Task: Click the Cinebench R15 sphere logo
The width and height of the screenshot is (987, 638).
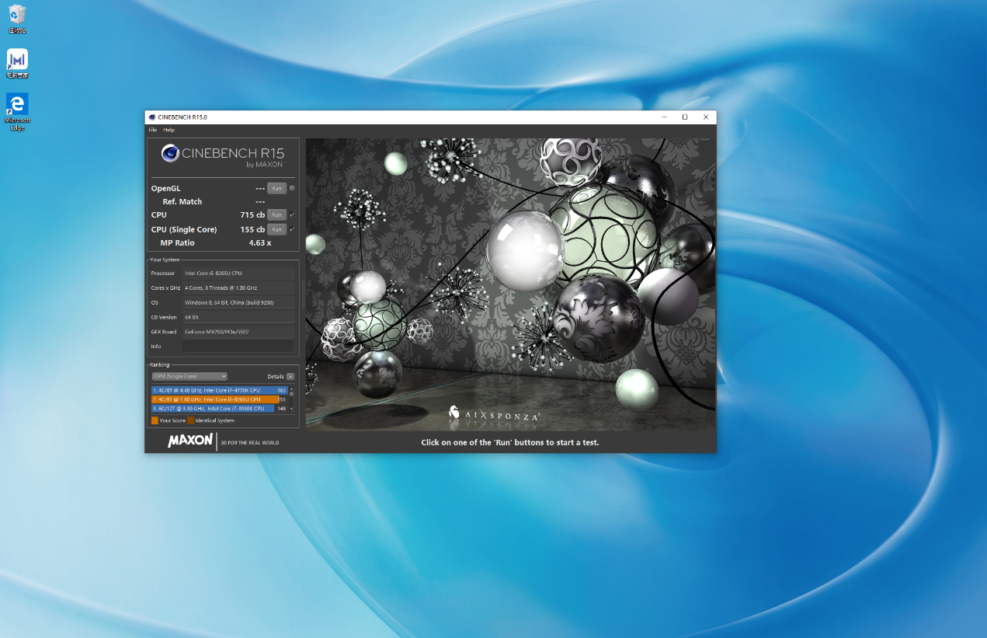Action: click(x=170, y=153)
